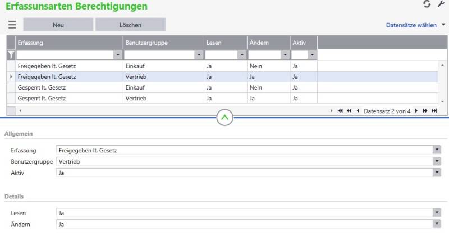Sort by Benutzergruppe column header
This screenshot has width=449, height=233.
pyautogui.click(x=163, y=43)
